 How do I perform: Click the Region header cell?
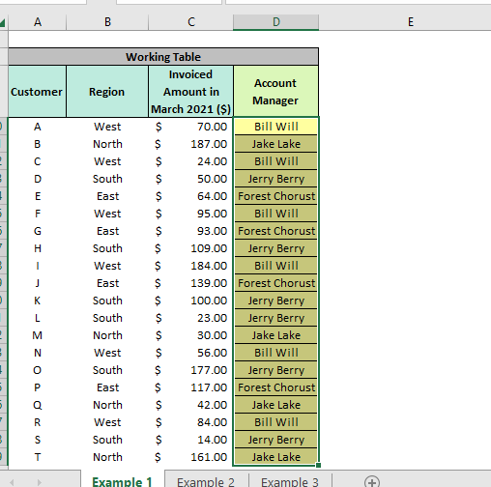click(x=107, y=92)
